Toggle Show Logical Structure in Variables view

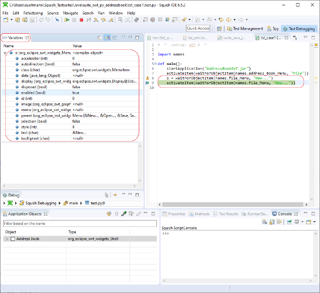point(107,37)
